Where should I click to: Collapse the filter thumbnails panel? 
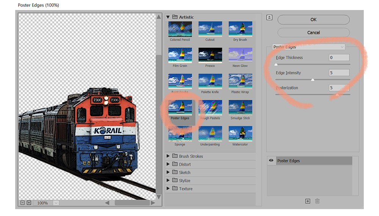(269, 17)
